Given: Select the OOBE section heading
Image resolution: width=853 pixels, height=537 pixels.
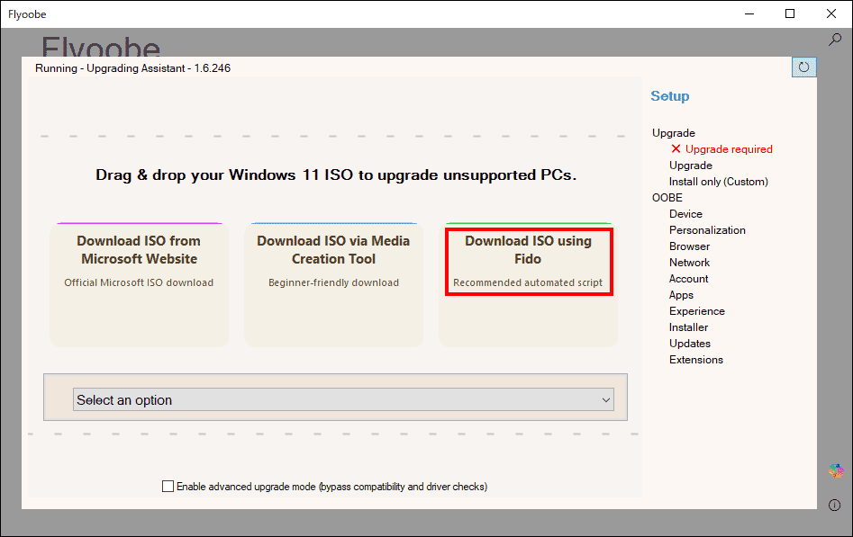Looking at the screenshot, I should pyautogui.click(x=667, y=197).
